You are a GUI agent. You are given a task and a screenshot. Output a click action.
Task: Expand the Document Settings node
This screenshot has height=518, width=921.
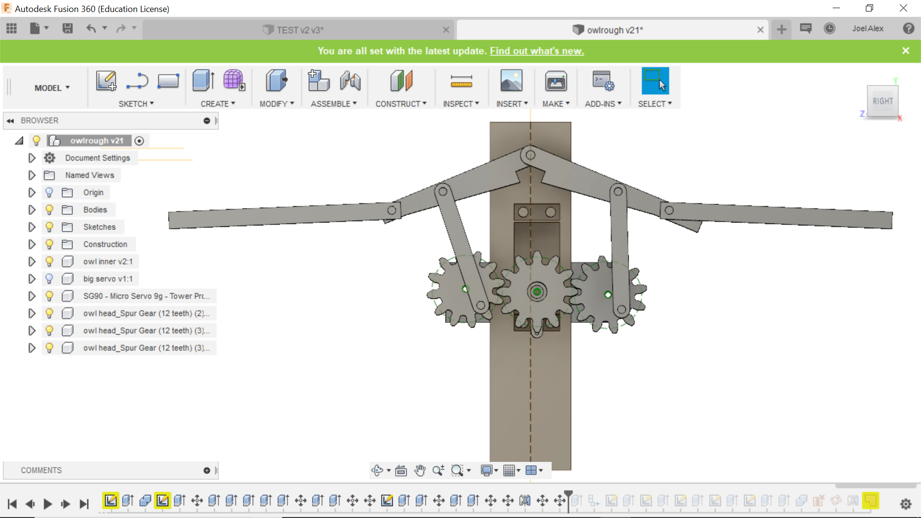pos(32,158)
